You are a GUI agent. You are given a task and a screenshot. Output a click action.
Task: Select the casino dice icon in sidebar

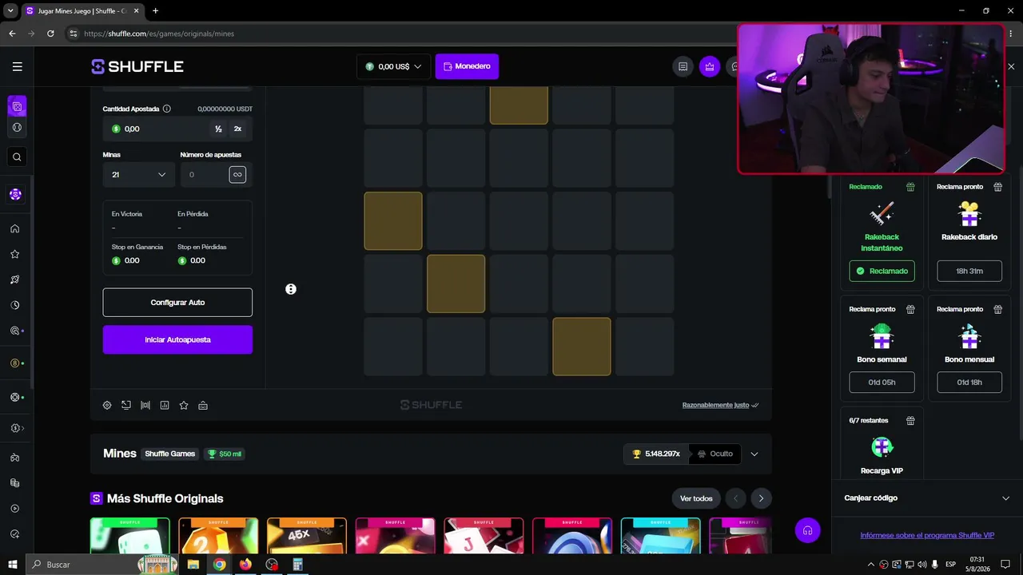[17, 106]
